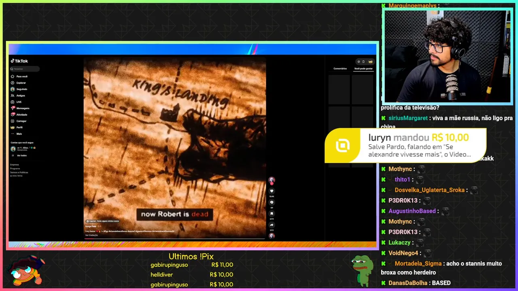
Task: Click the Ultimos !Pix heading
Action: click(x=191, y=256)
